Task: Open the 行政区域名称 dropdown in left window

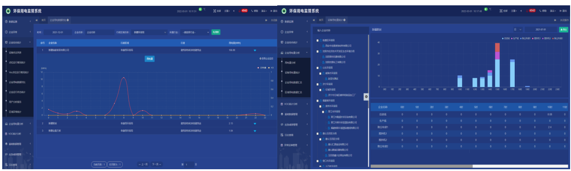Action: pyautogui.click(x=150, y=32)
